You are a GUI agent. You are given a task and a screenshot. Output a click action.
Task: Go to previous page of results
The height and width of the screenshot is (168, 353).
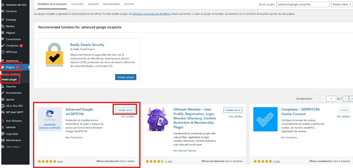click(323, 99)
